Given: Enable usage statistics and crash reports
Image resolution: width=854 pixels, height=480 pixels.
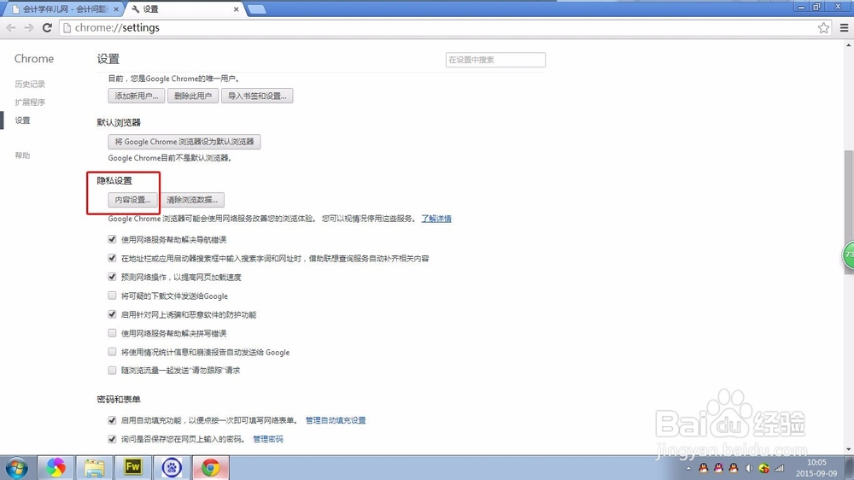Looking at the screenshot, I should click(x=112, y=352).
